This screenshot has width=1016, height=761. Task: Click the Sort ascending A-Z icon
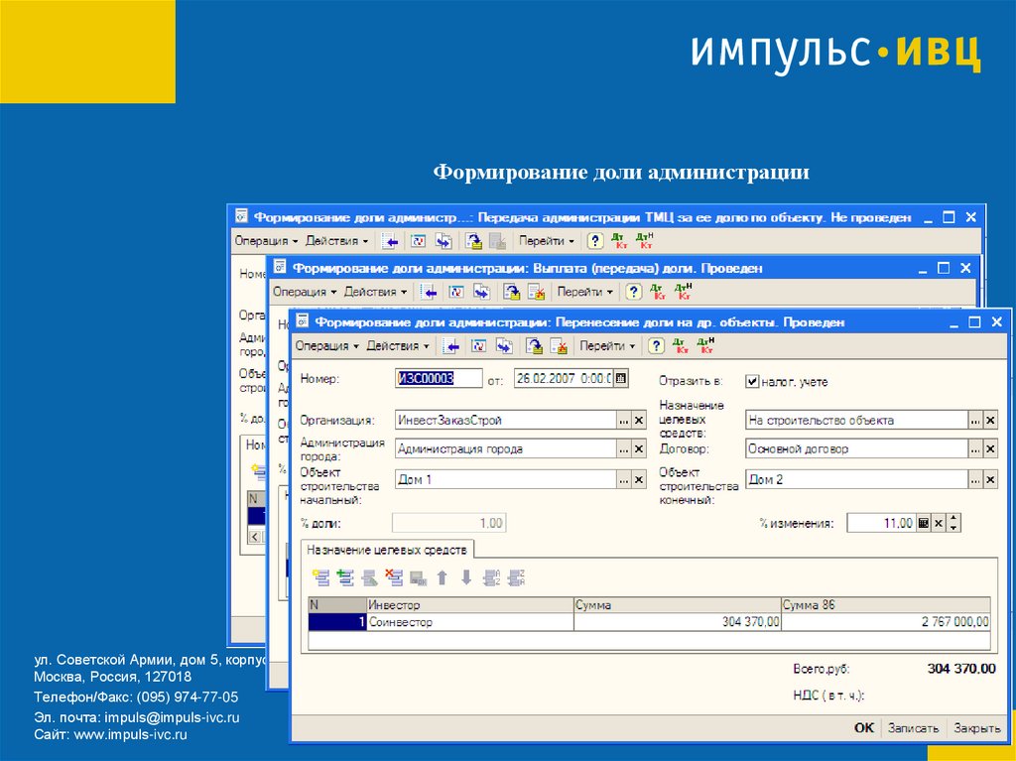point(492,577)
